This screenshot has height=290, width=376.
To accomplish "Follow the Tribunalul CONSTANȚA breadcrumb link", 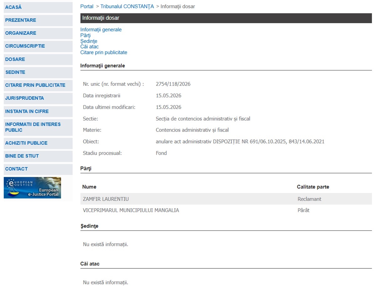I will [127, 7].
